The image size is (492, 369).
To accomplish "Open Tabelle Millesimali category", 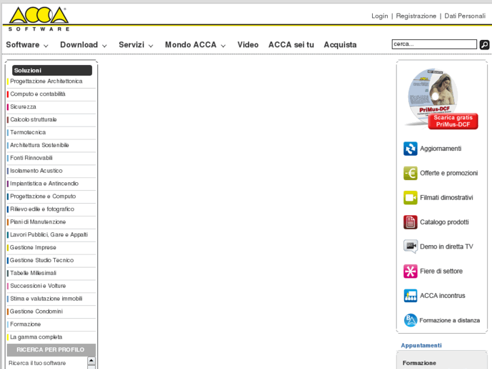I will pos(33,274).
